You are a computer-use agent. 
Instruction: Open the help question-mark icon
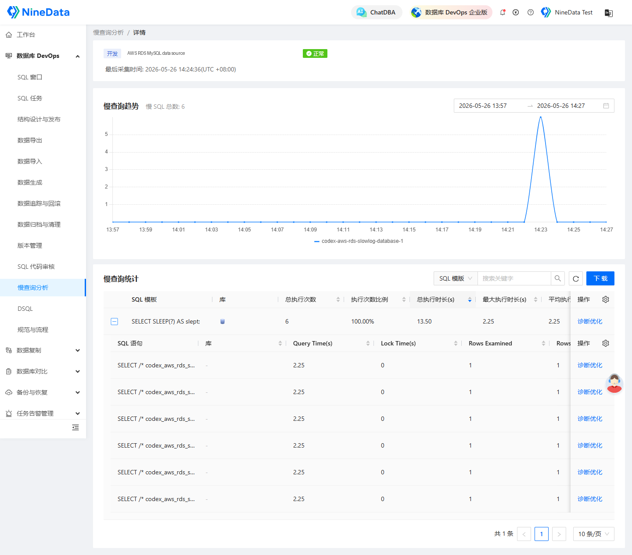coord(531,12)
